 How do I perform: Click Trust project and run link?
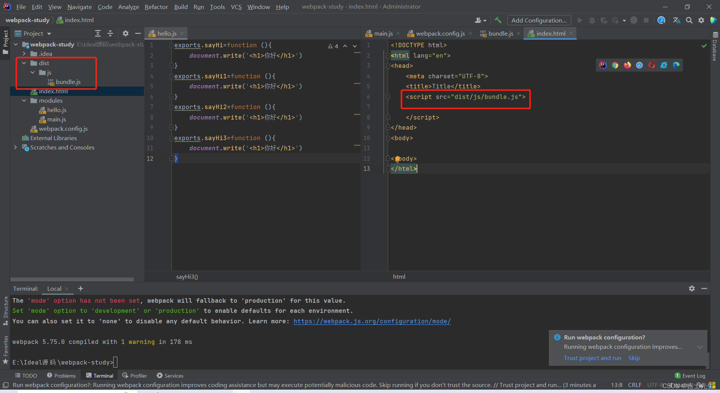[x=592, y=358]
